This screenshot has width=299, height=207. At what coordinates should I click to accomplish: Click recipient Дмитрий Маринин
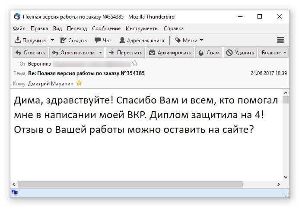click(51, 84)
